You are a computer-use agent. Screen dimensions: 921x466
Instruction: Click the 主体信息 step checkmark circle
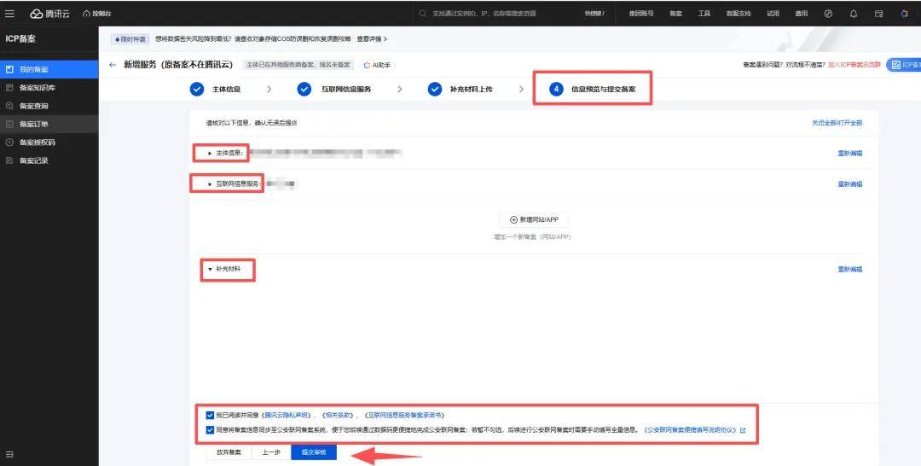pos(197,90)
